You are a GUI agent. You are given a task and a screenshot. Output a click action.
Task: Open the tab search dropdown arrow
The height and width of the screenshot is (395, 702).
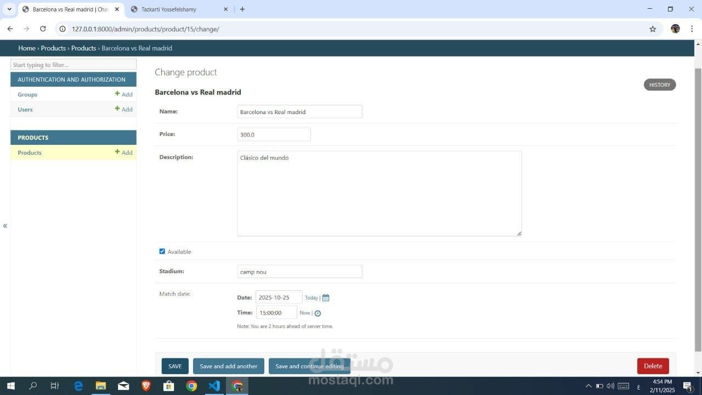pos(9,9)
